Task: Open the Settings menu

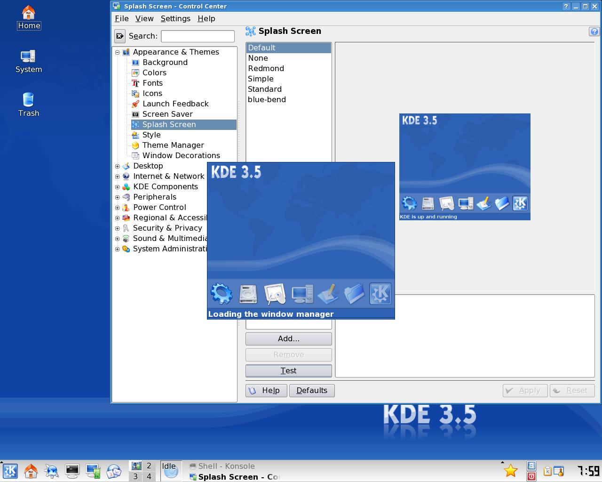Action: click(x=175, y=18)
